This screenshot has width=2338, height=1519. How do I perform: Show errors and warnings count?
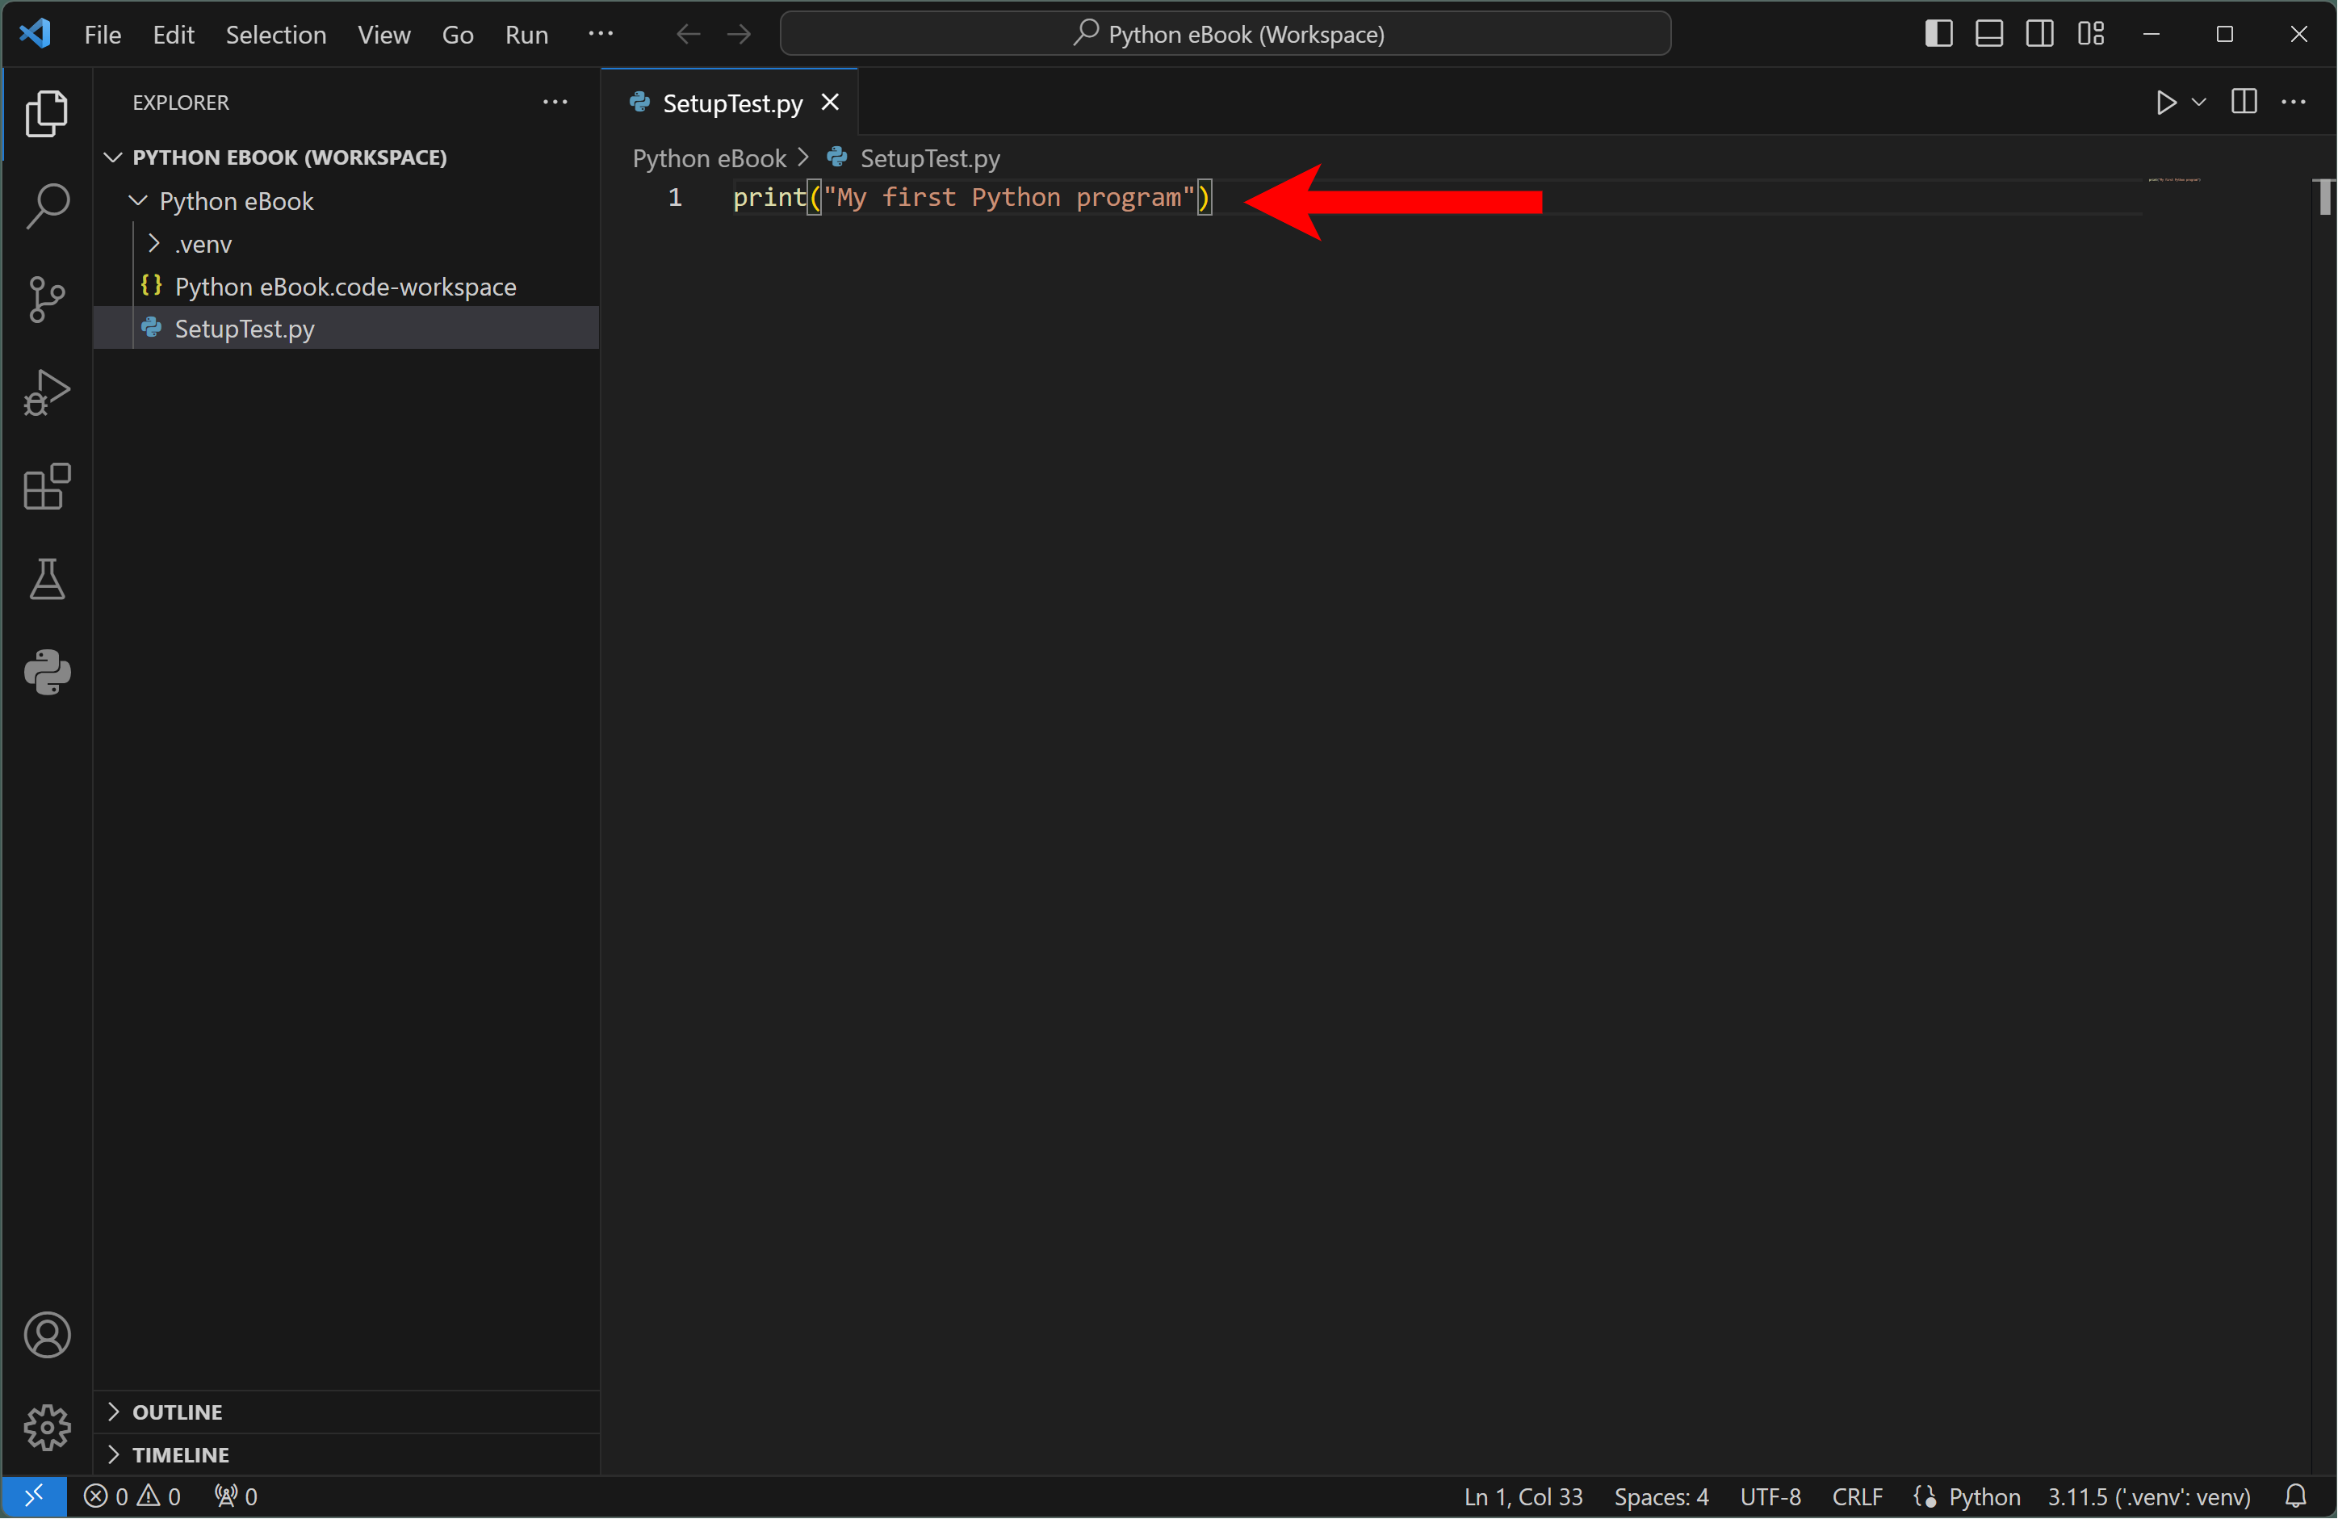coord(132,1496)
